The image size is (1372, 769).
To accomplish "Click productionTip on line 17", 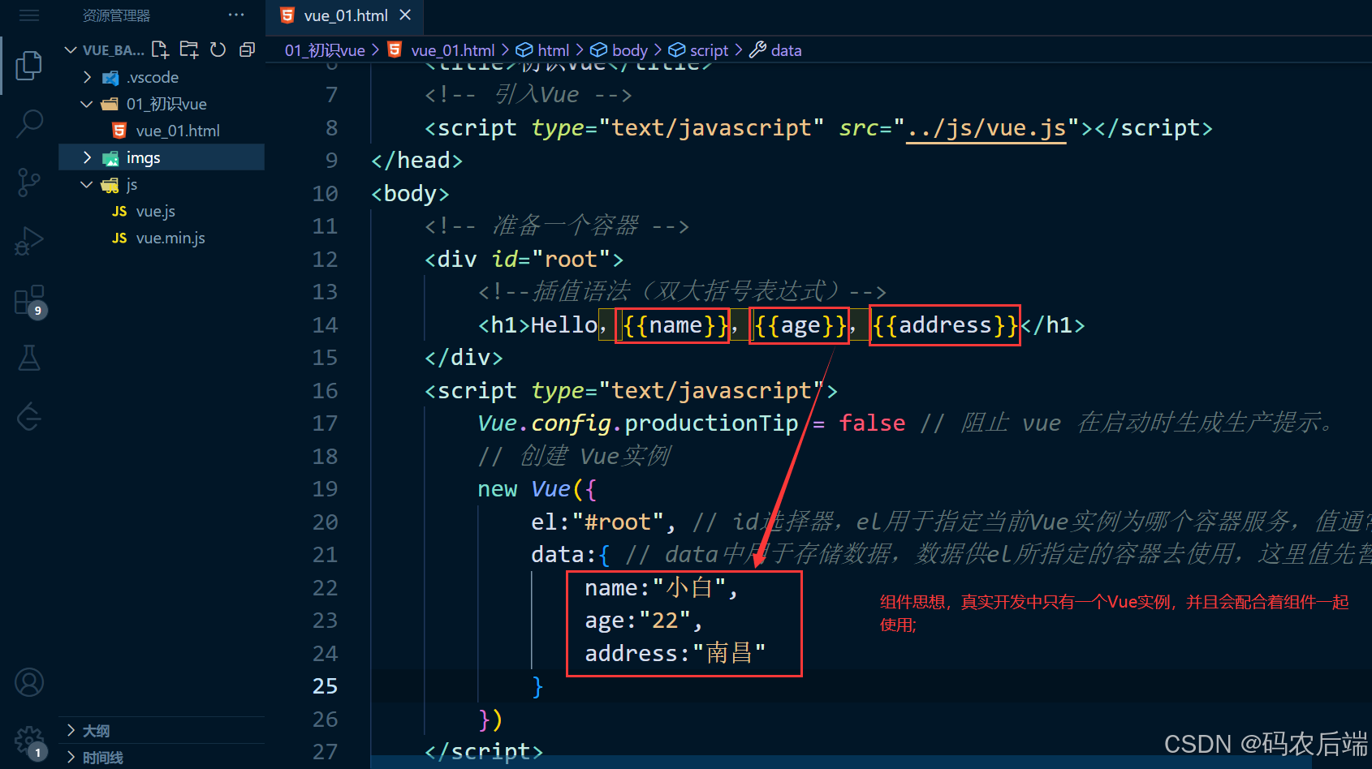I will [711, 423].
